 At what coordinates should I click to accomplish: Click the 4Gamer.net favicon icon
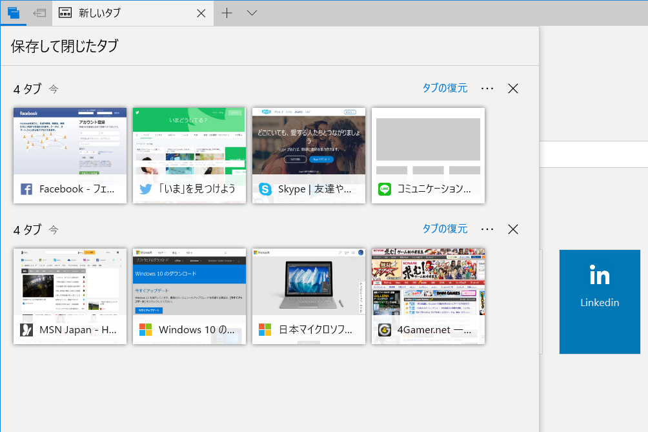pyautogui.click(x=385, y=330)
